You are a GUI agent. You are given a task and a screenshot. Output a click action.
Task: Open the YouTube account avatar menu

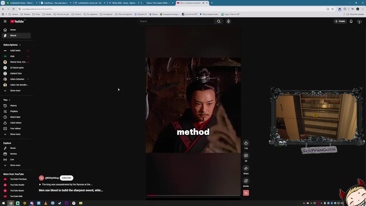tap(359, 21)
